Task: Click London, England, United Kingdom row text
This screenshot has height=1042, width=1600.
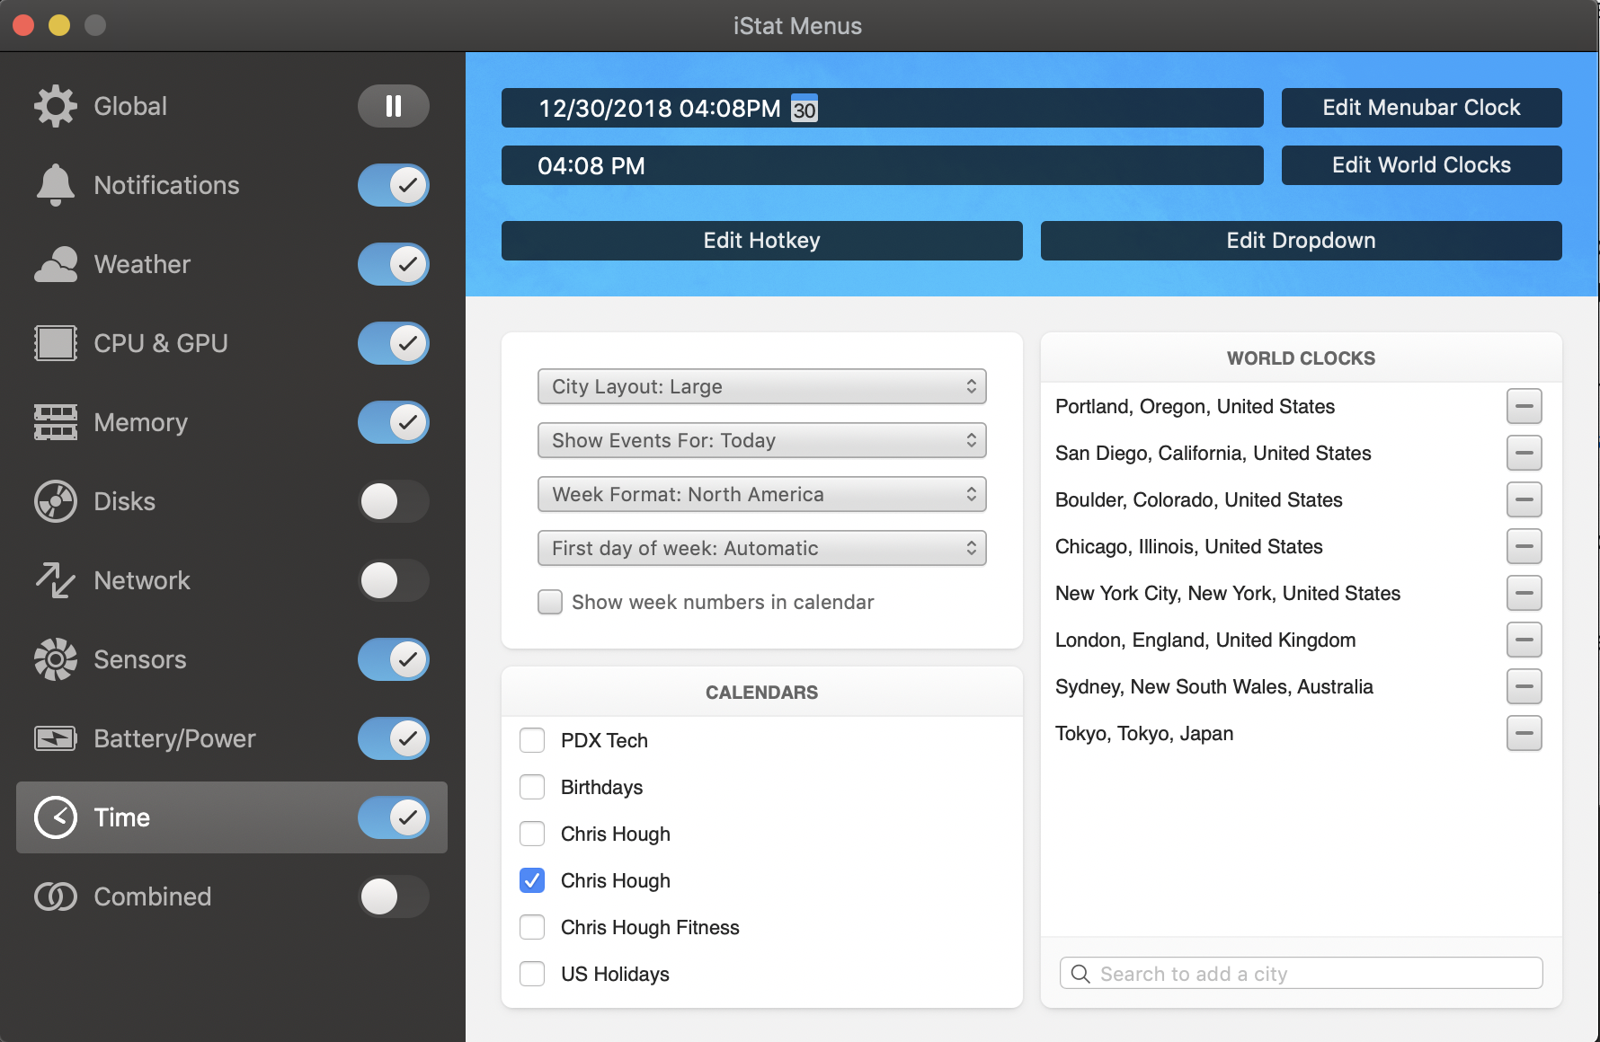Action: pyautogui.click(x=1205, y=640)
